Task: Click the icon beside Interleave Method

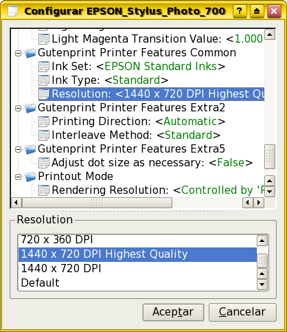Action: [43, 135]
